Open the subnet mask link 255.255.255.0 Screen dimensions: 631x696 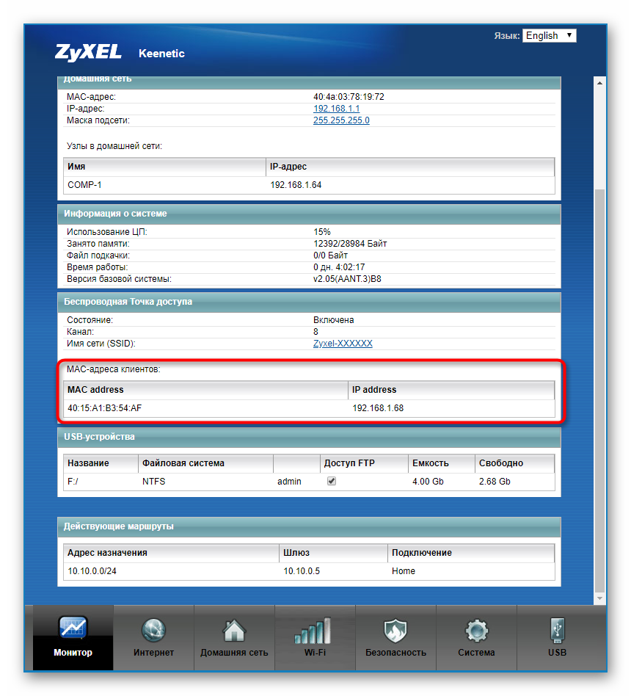(x=341, y=120)
